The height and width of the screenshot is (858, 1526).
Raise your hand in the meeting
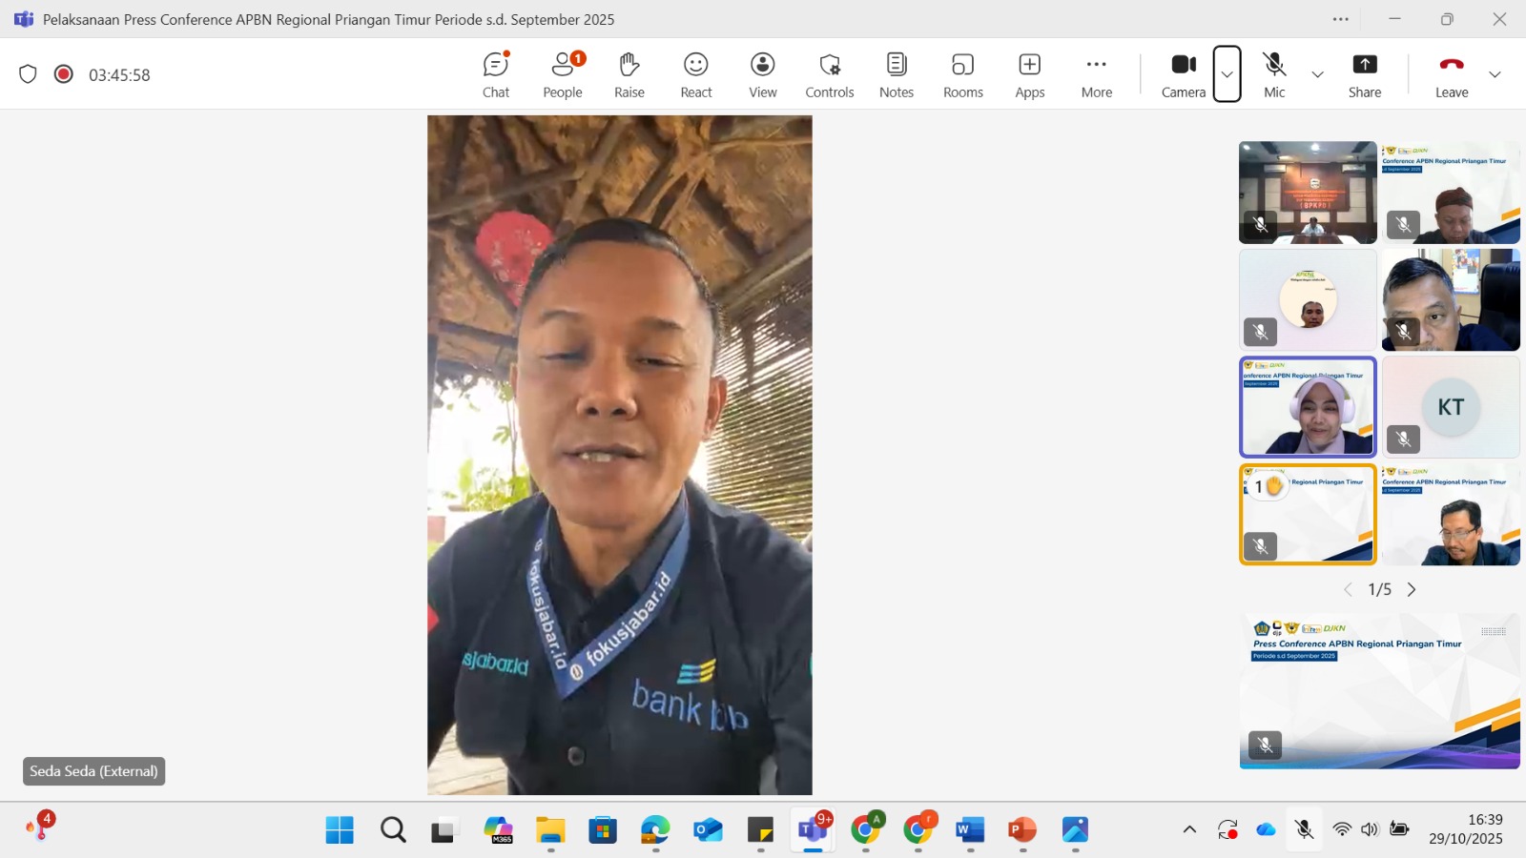(x=629, y=74)
